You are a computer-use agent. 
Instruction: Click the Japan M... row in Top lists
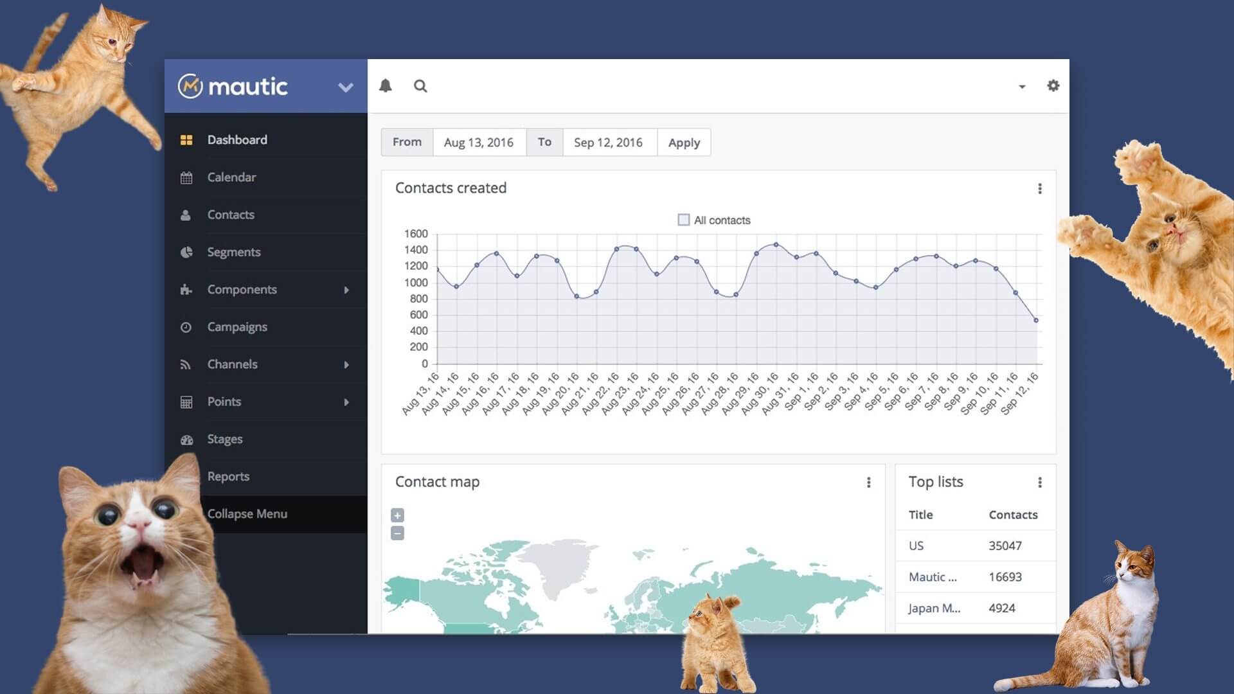976,608
